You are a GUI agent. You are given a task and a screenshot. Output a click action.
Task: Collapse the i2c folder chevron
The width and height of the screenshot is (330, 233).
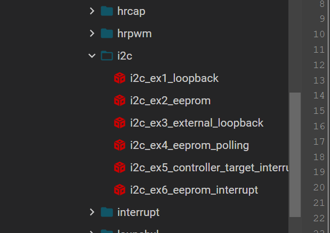click(92, 56)
